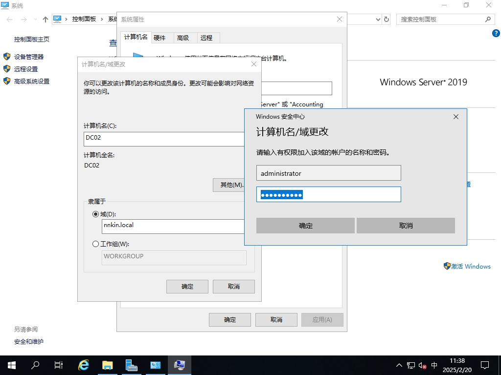Open the Windows Start menu
This screenshot has width=501, height=375.
tap(12, 365)
